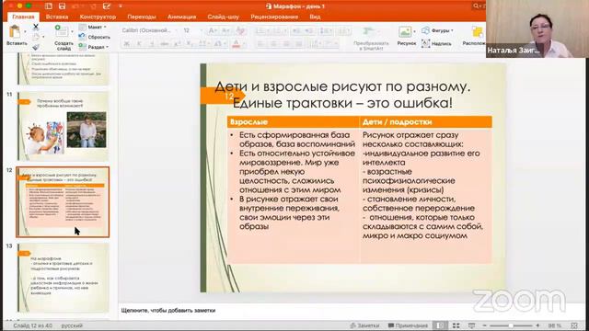Insert a text box with Надпись

[436, 43]
